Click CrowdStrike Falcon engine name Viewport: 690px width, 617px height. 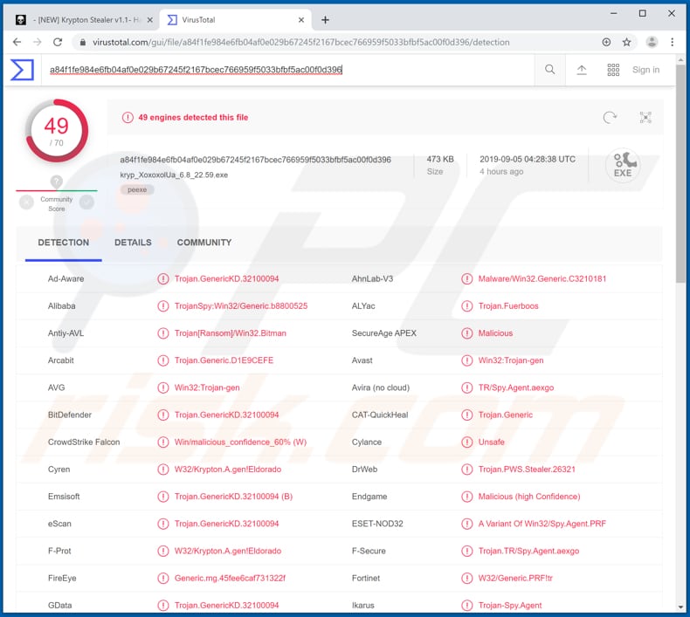[x=84, y=442]
